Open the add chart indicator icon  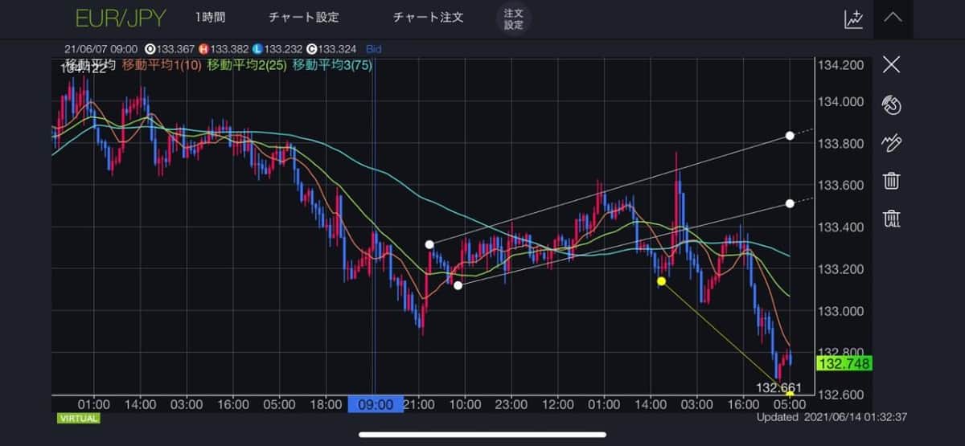[853, 18]
